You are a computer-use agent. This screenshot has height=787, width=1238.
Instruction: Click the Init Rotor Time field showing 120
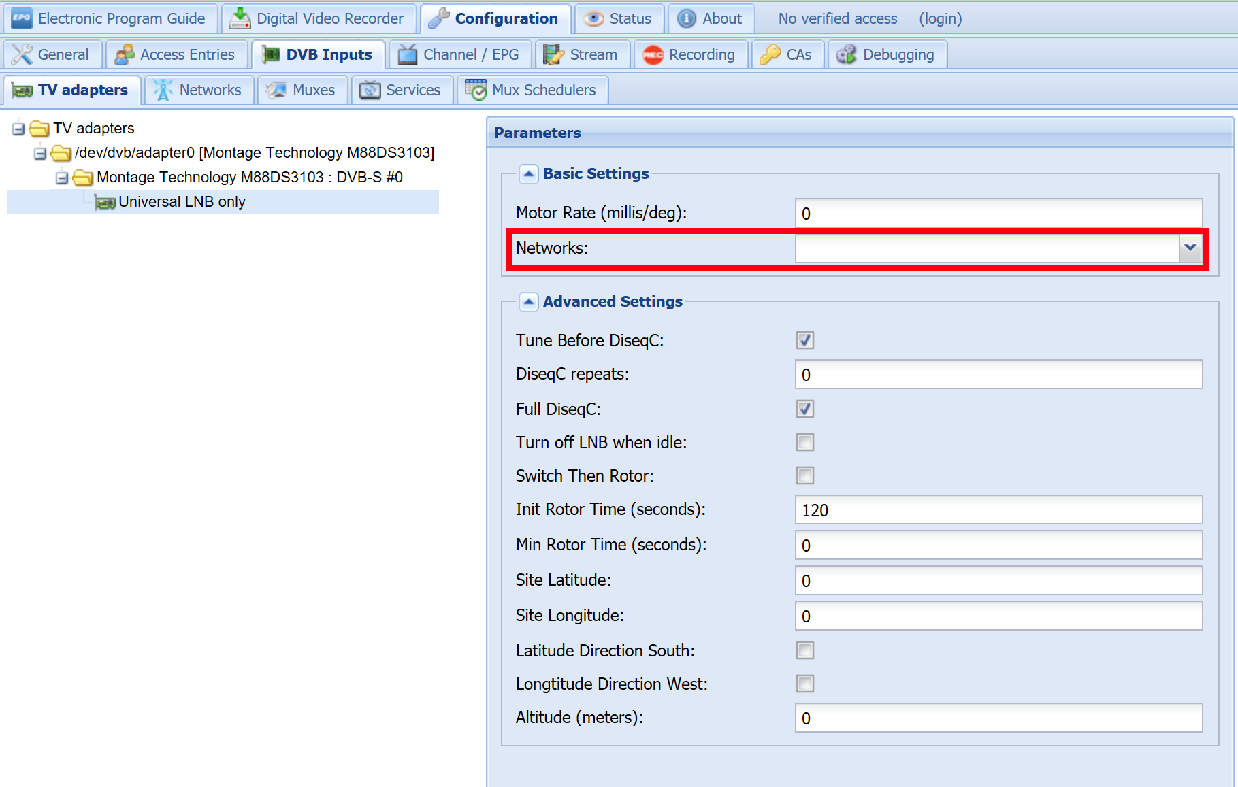click(998, 509)
